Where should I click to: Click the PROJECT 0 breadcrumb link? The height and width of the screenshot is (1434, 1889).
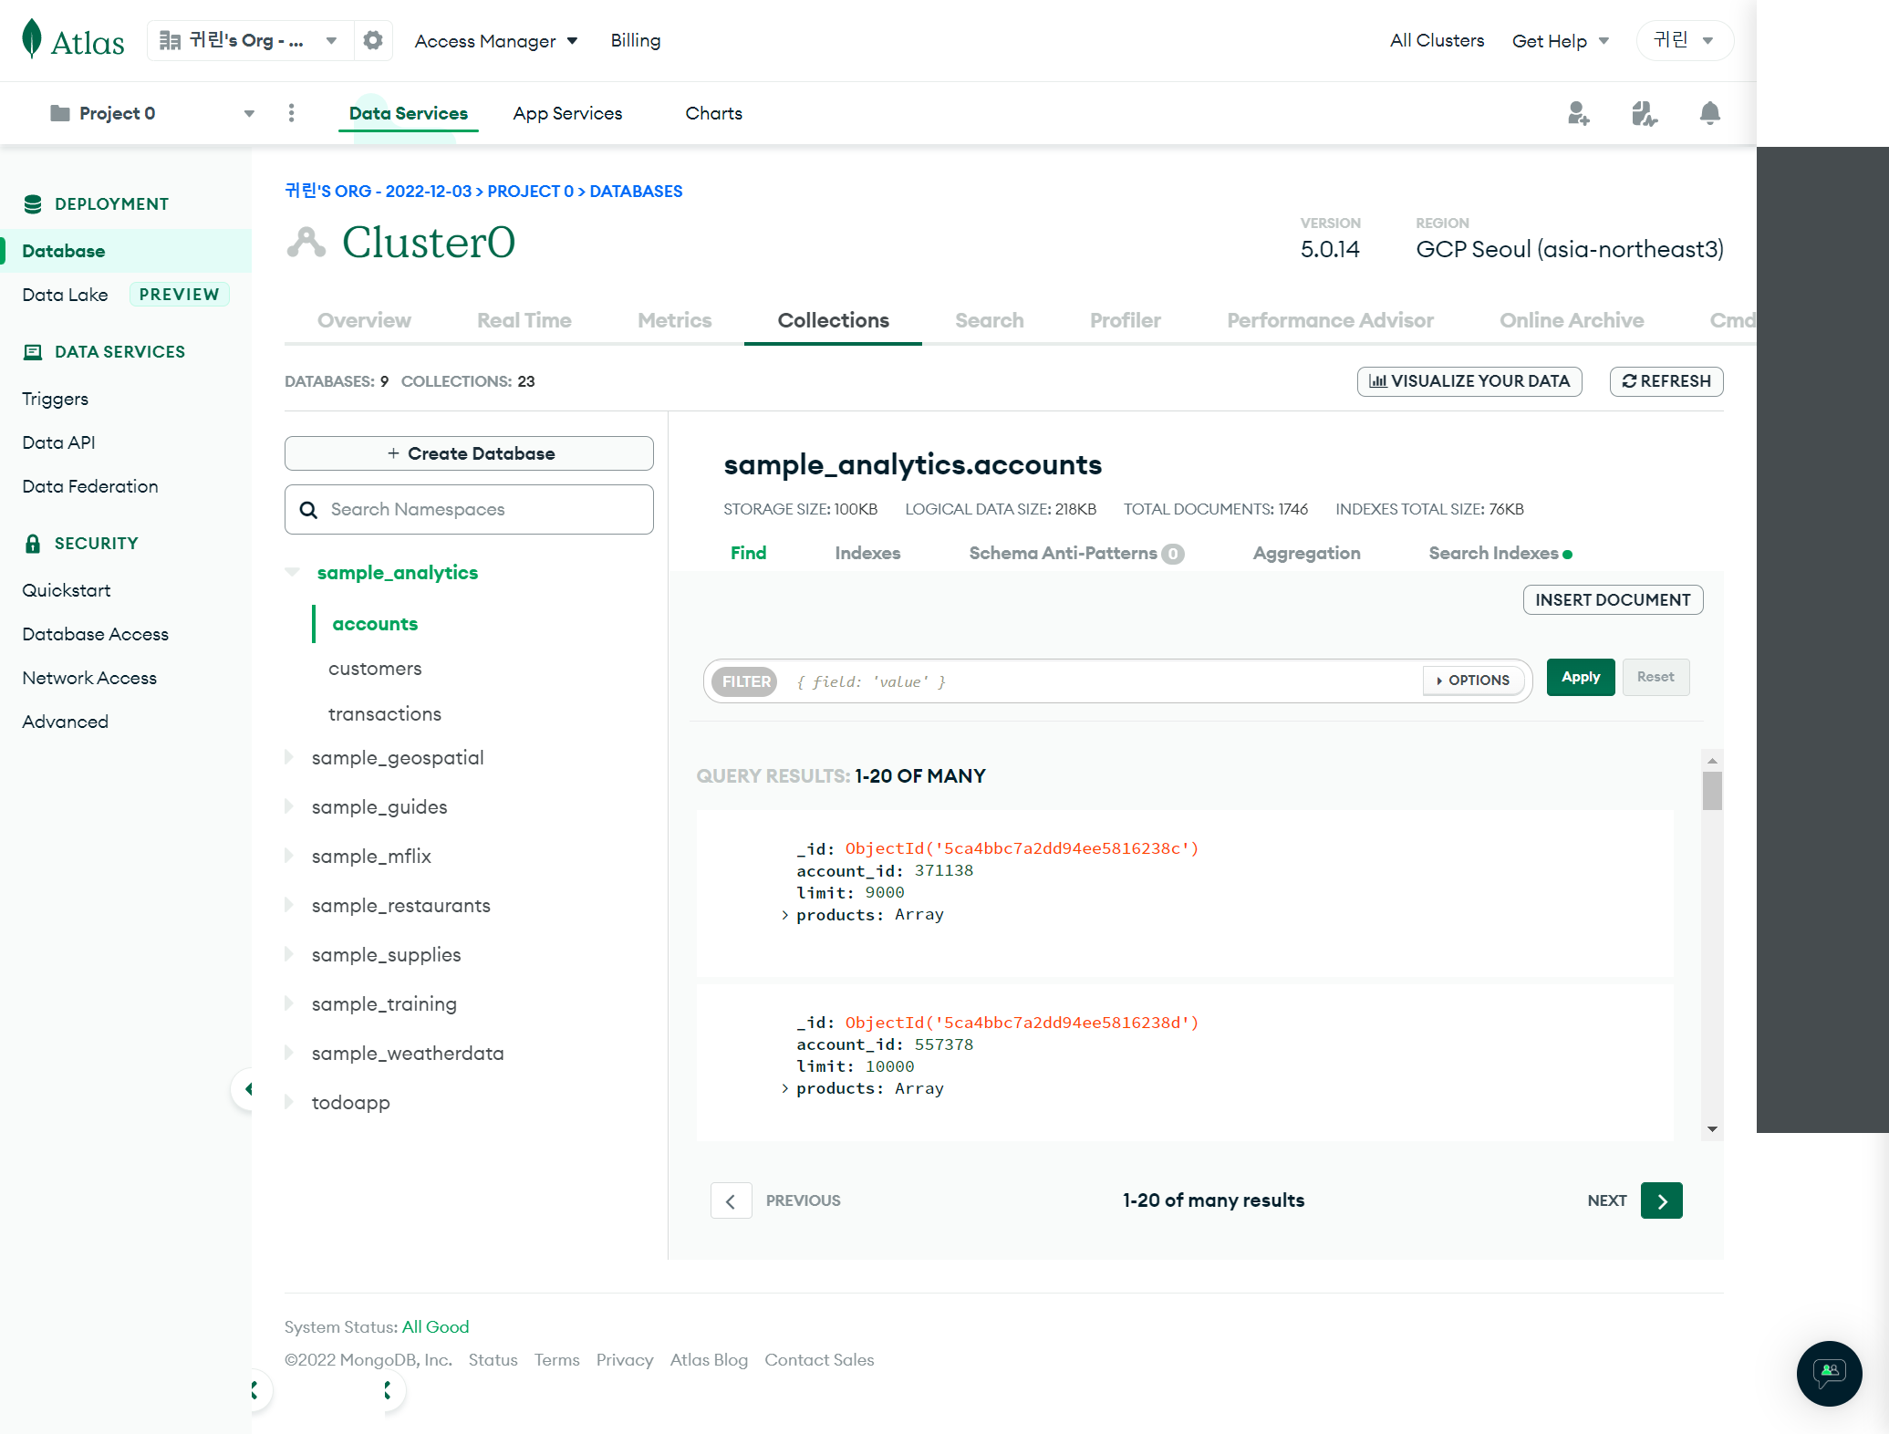click(530, 192)
